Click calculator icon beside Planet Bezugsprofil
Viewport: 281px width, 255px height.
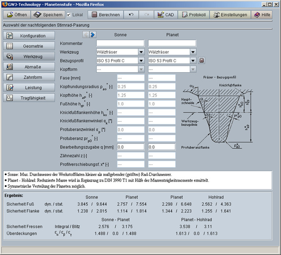(x=201, y=60)
